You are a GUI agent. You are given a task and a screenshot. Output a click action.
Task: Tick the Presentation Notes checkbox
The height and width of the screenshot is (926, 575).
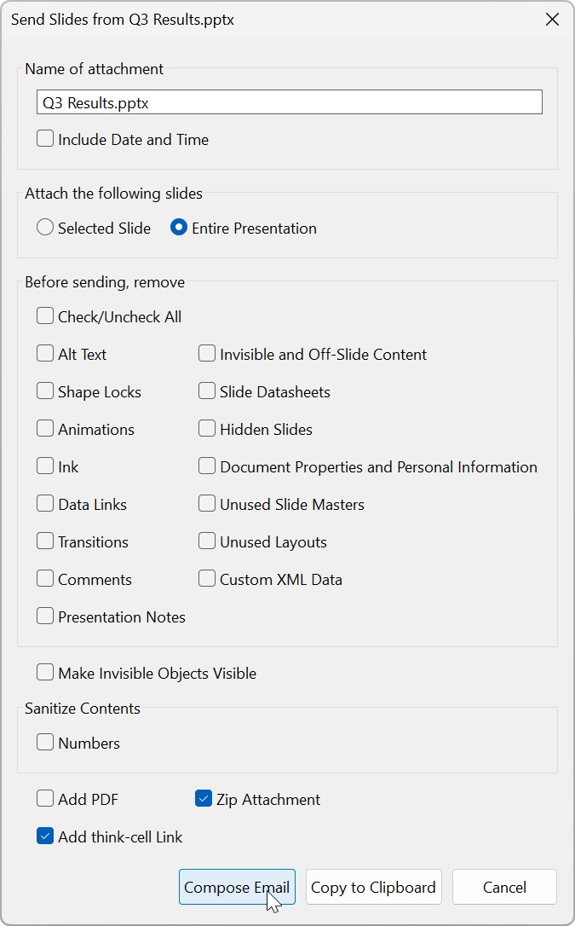45,616
